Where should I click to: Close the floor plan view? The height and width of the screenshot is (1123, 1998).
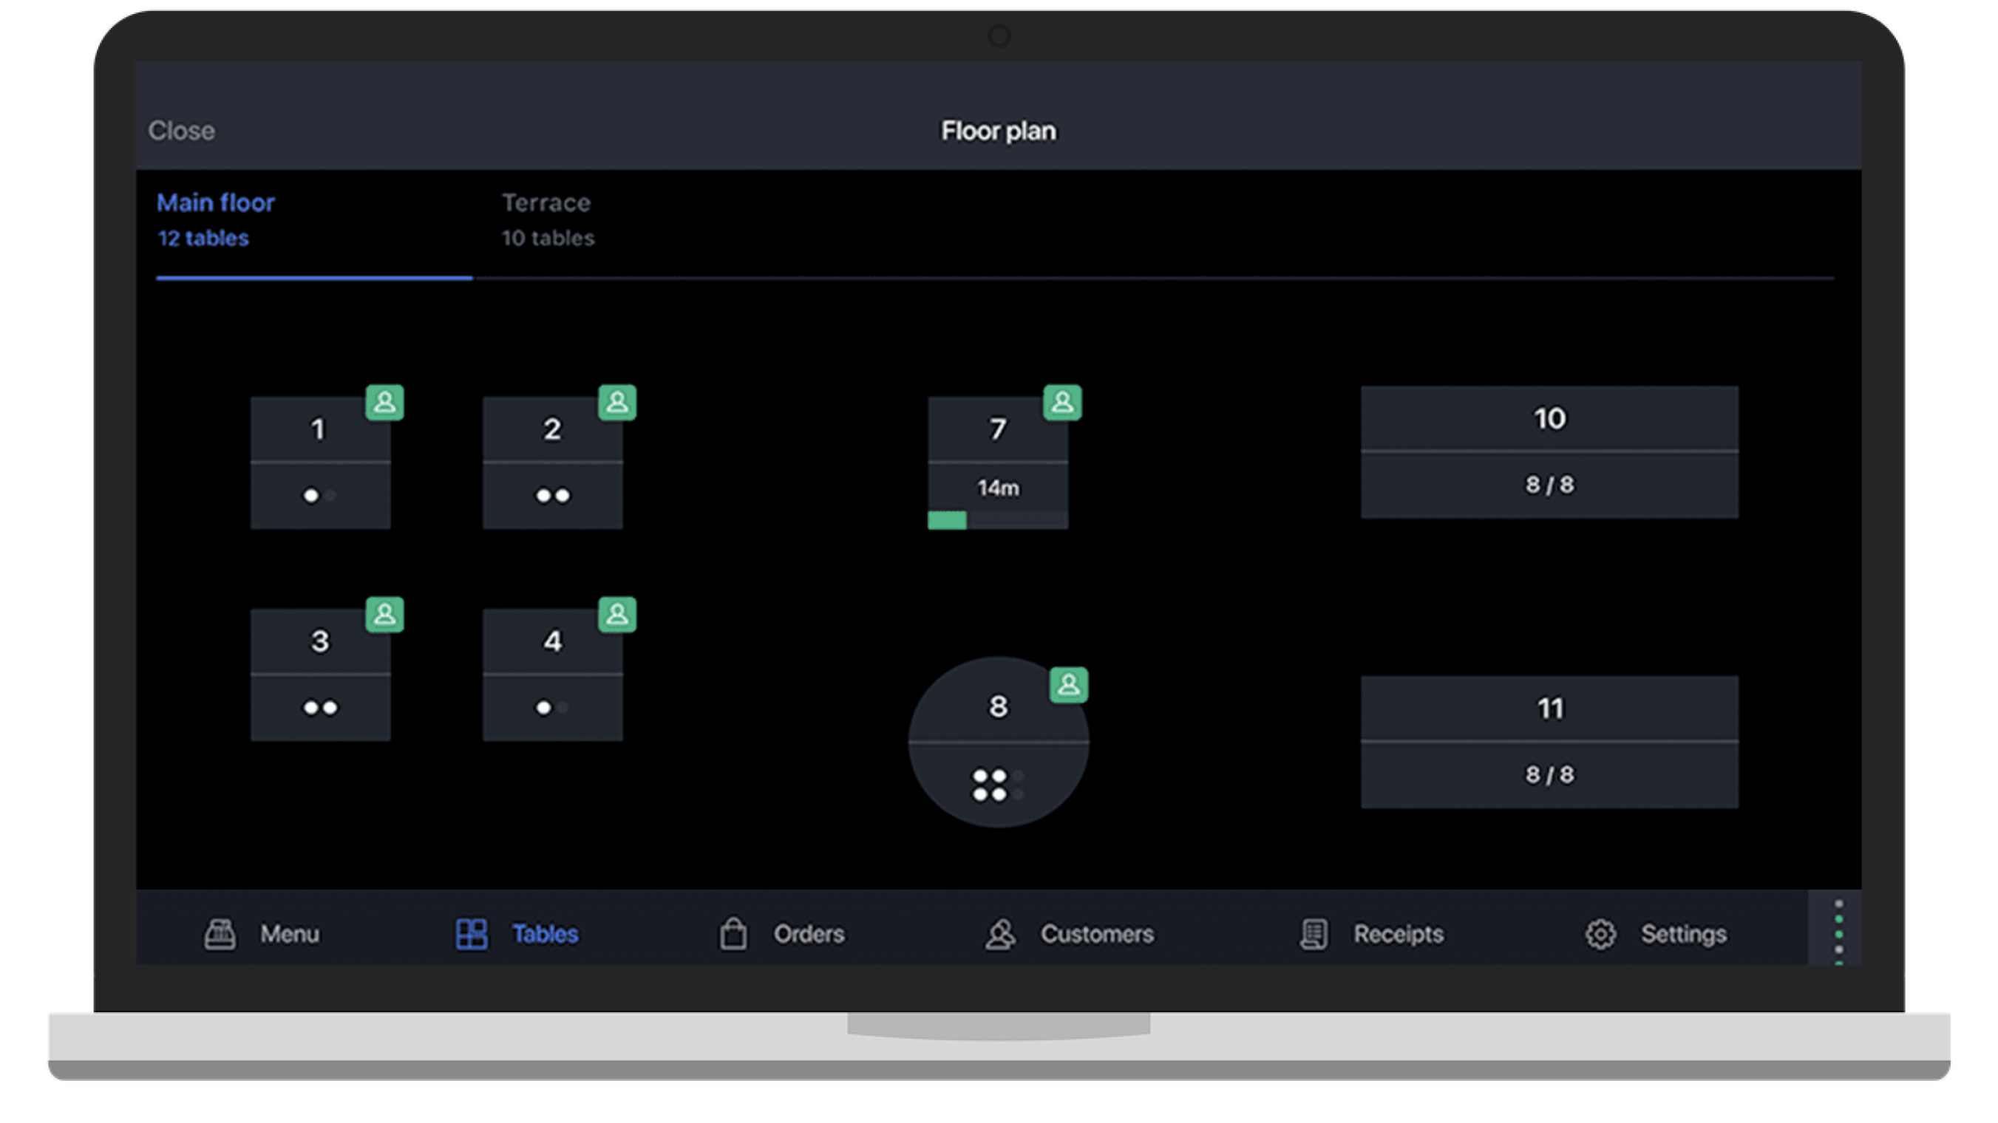coord(182,131)
